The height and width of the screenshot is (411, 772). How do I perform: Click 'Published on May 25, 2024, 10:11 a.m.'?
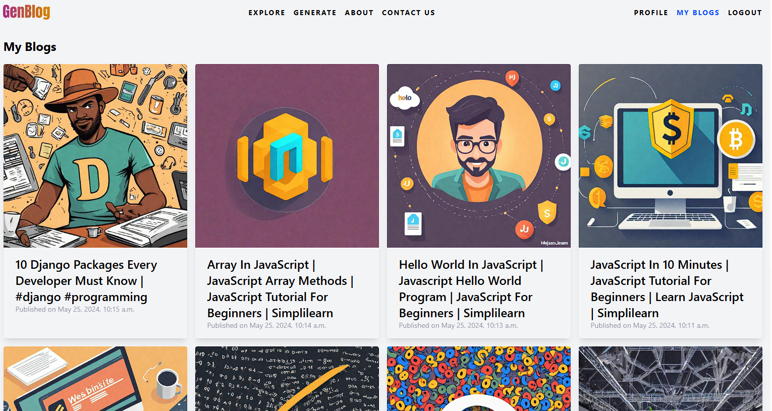[x=650, y=325]
